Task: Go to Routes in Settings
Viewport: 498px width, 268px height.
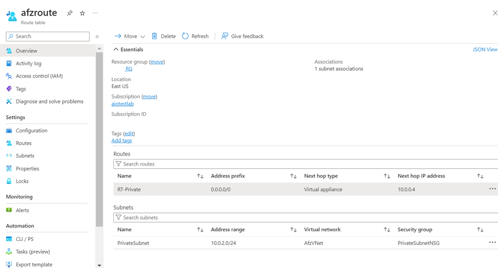Action: point(23,143)
